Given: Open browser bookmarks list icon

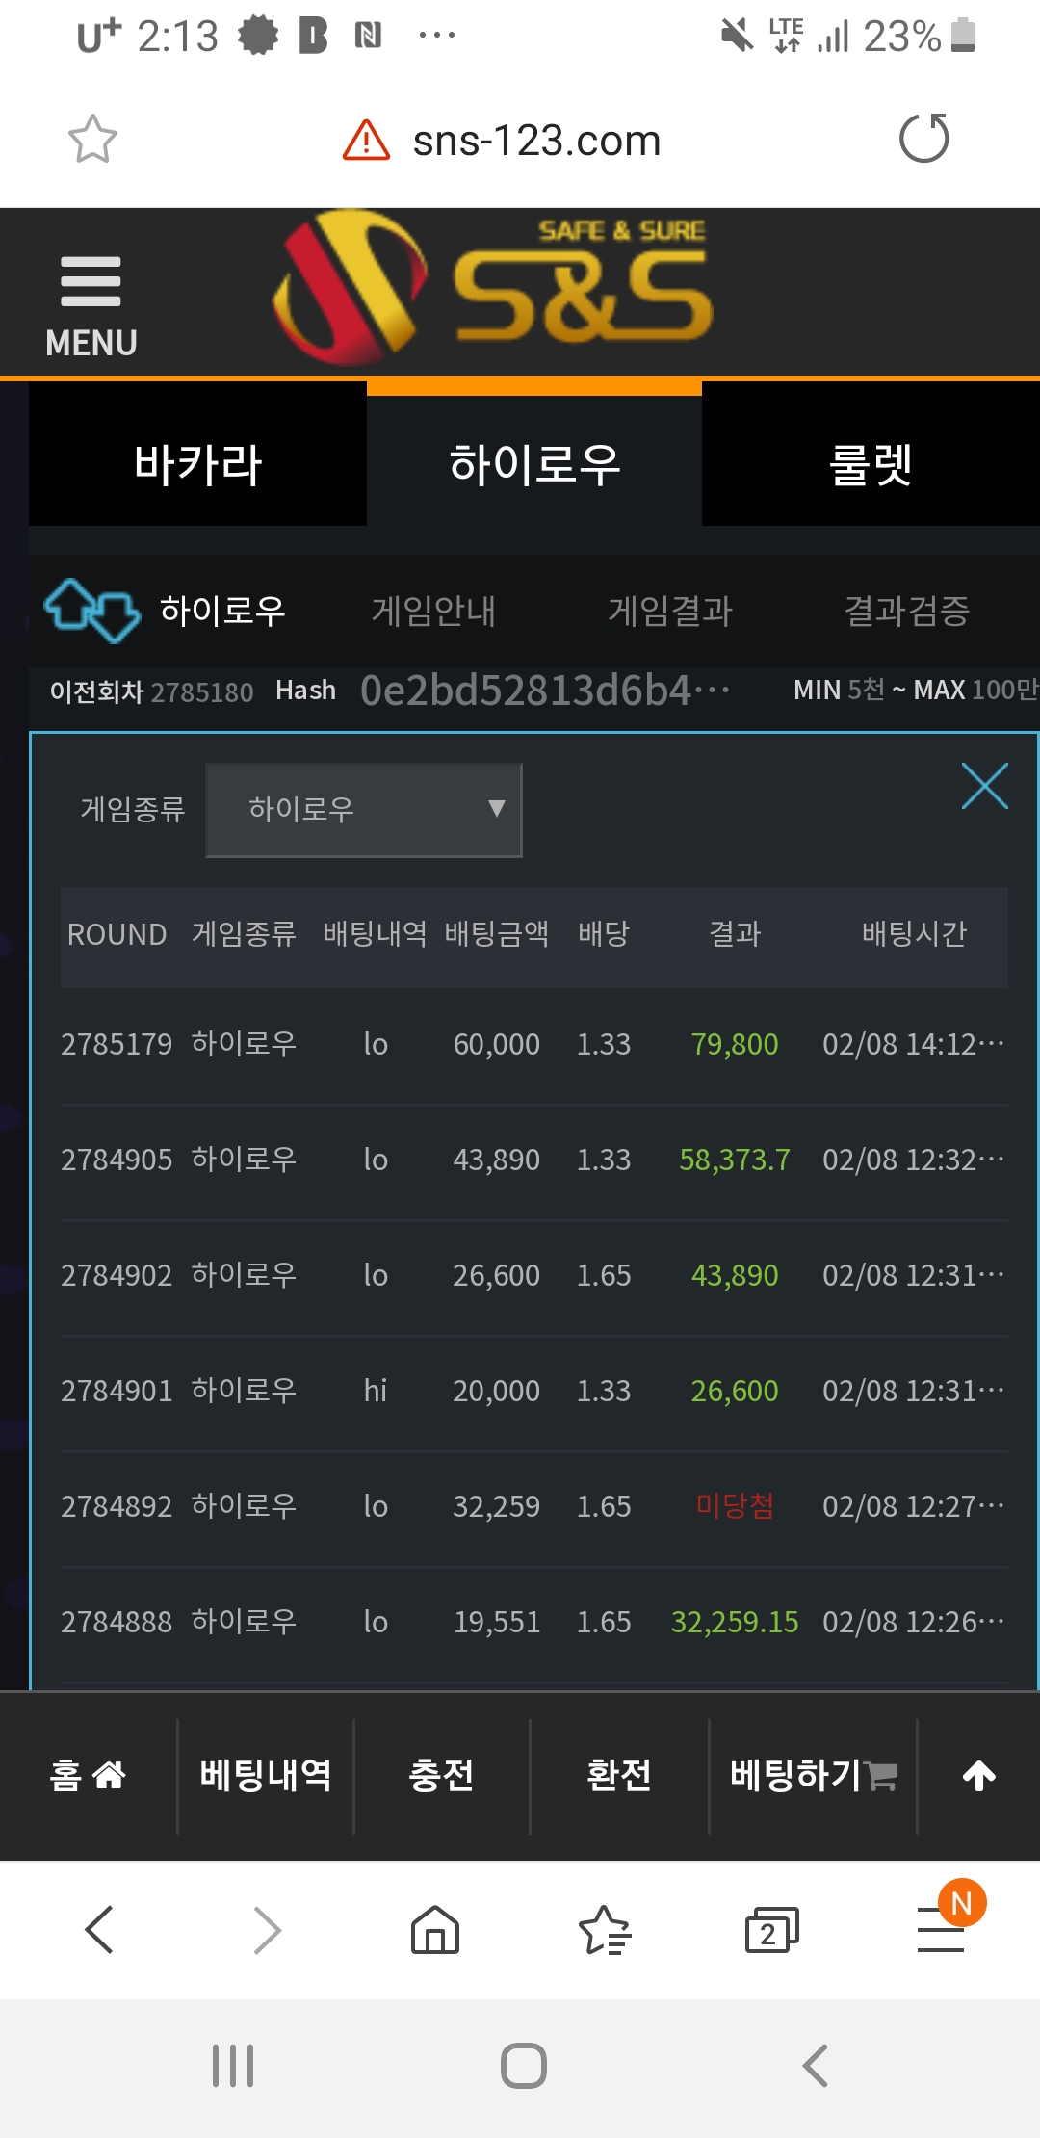Looking at the screenshot, I should pos(604,1930).
